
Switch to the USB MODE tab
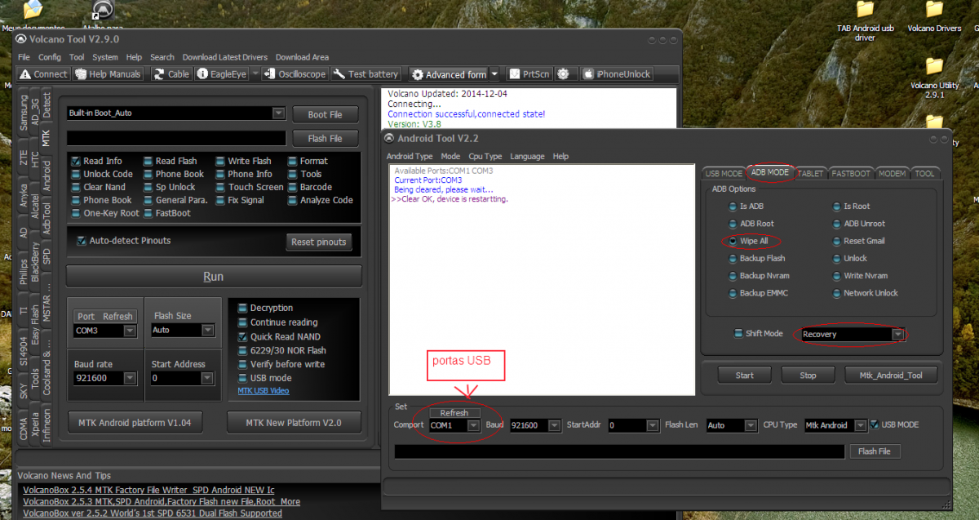tap(724, 173)
